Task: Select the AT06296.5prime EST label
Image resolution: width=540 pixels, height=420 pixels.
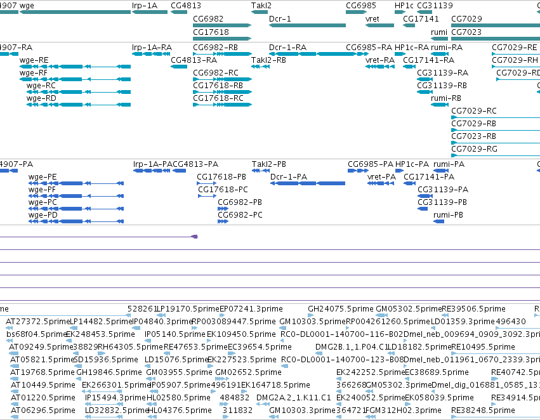Action: click(43, 410)
